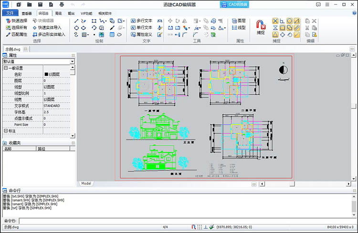
Task: Click the 图层 layers button
Action: point(239,21)
